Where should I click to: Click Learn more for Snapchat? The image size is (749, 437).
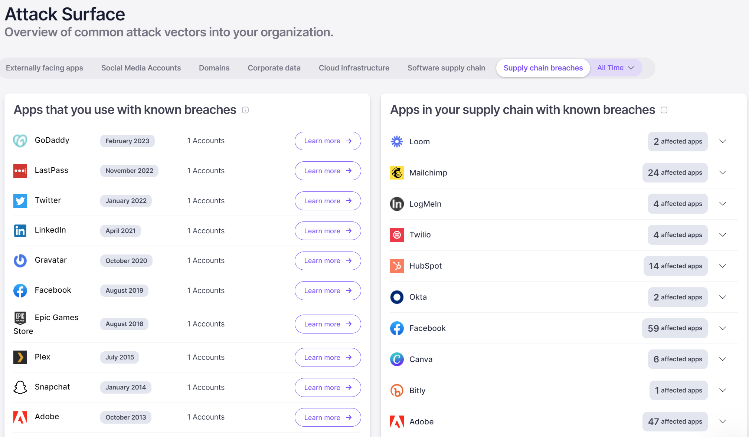(x=328, y=388)
